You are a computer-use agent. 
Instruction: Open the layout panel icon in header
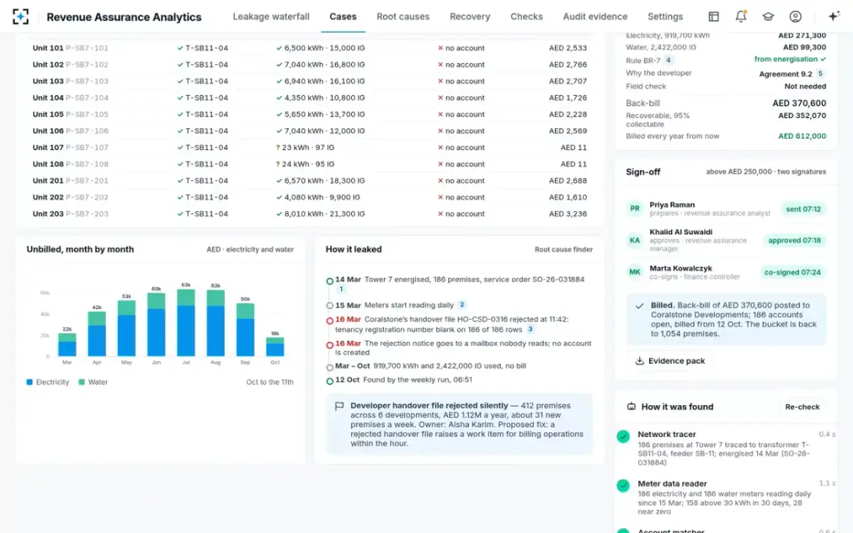pyautogui.click(x=714, y=16)
